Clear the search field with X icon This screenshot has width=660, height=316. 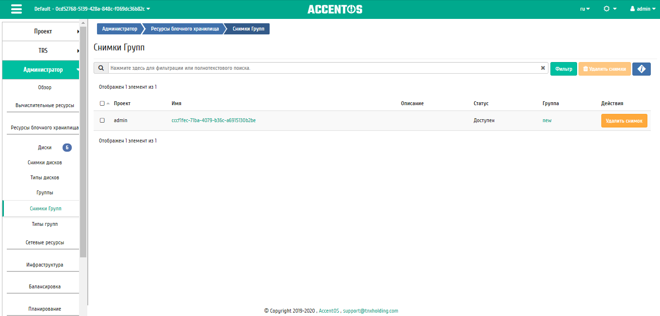[x=543, y=68]
